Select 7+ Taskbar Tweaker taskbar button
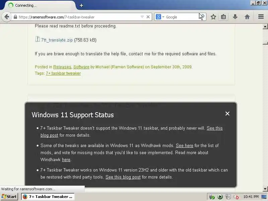The height and width of the screenshot is (201, 268). [x=48, y=197]
